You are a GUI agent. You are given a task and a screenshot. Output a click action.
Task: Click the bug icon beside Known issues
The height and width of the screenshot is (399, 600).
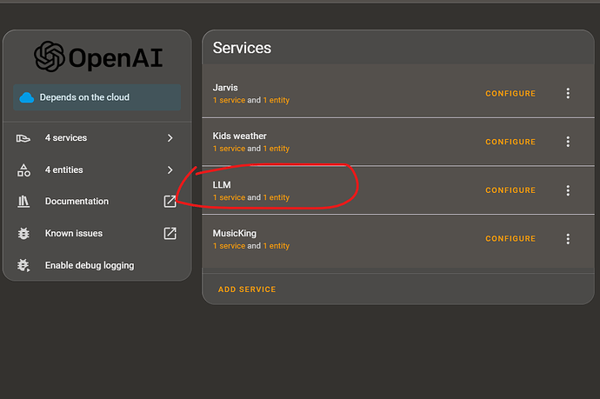(24, 233)
